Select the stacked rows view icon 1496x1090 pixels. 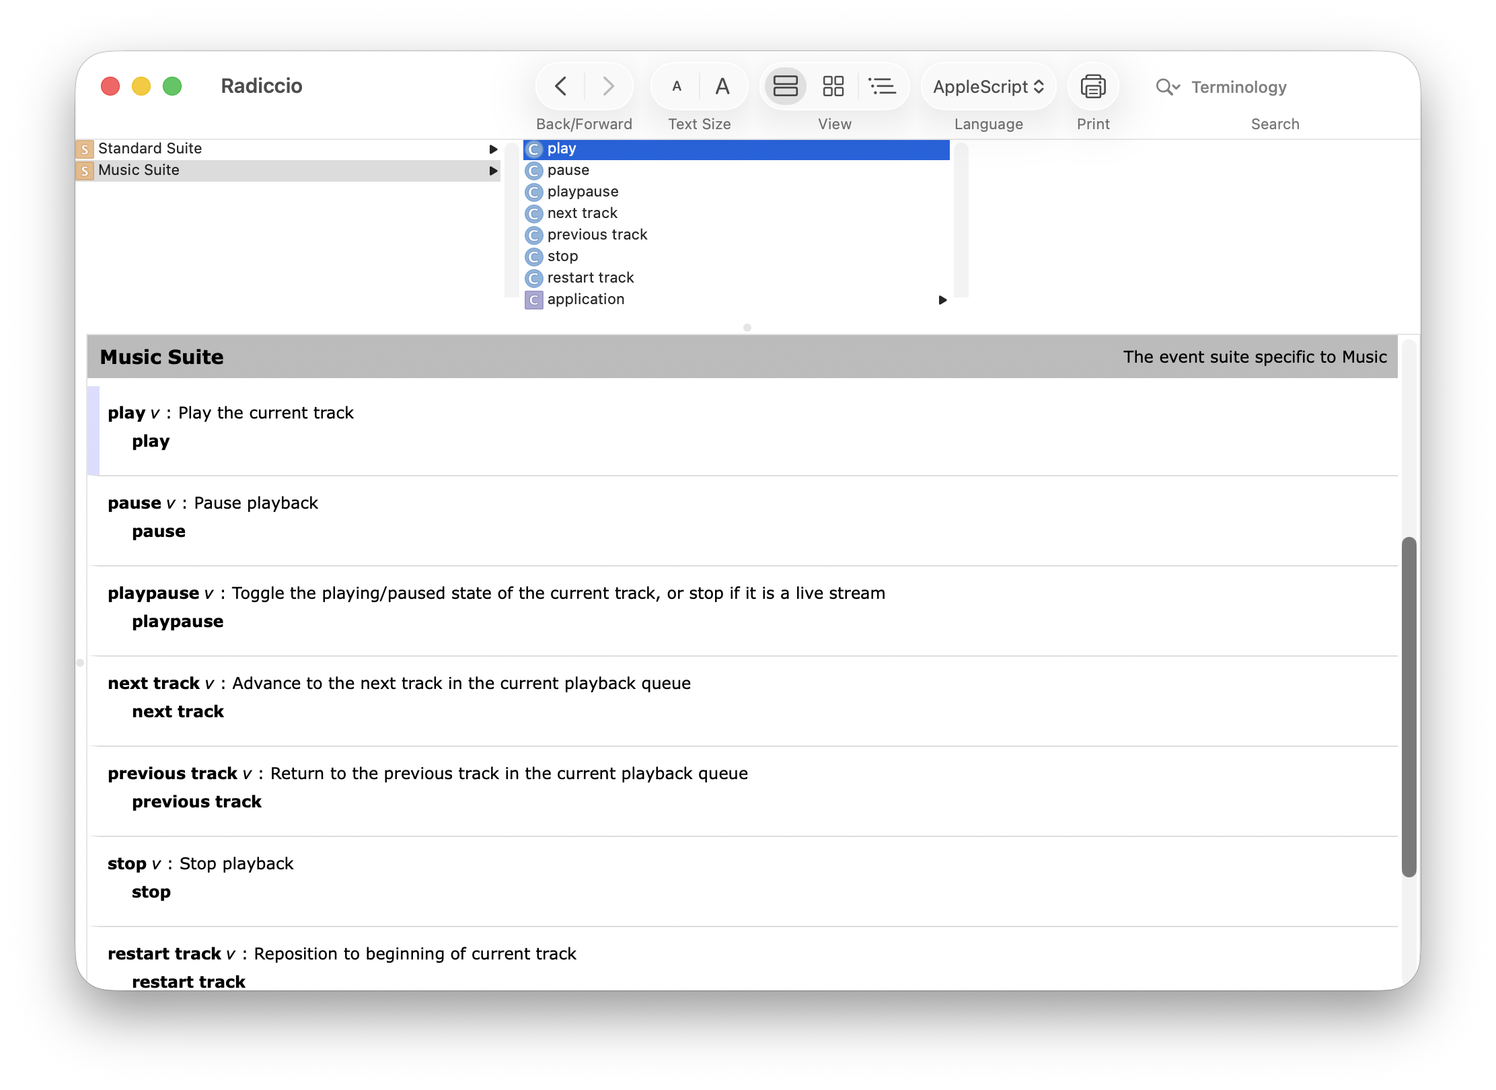tap(785, 86)
